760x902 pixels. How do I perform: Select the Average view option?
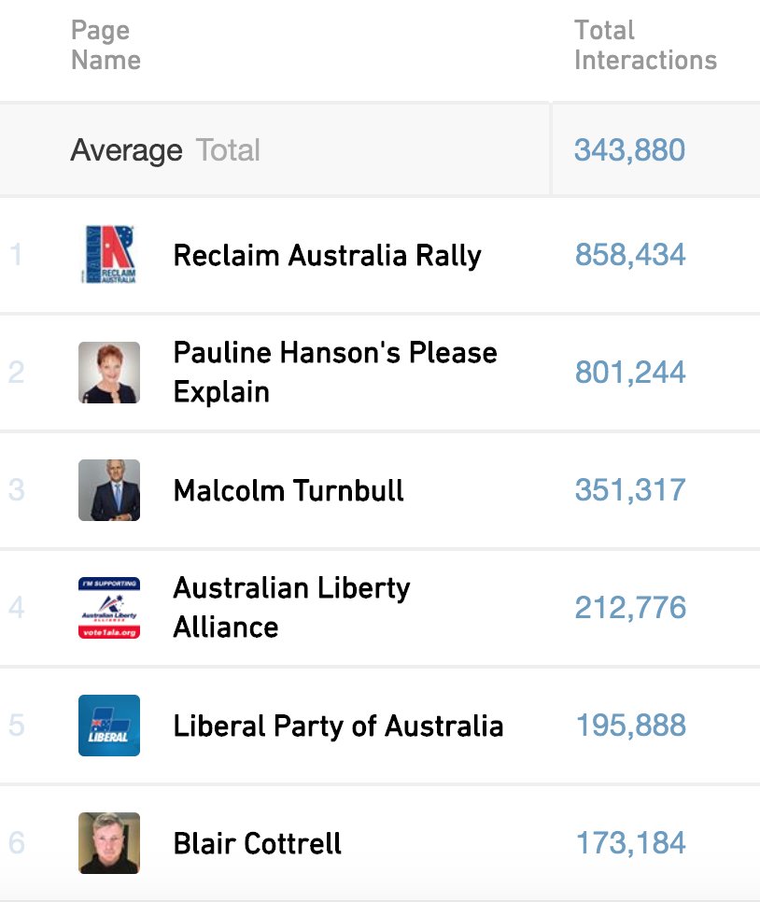[127, 150]
